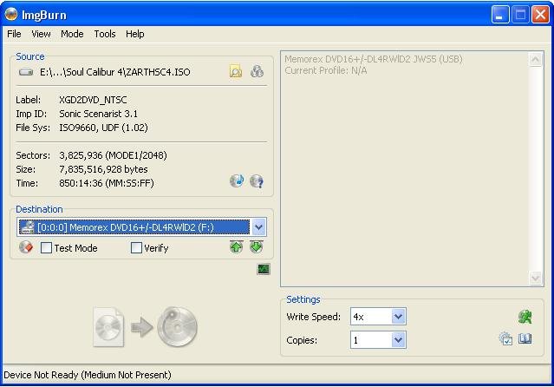Viewport: 554px width, 387px height.
Task: Enable the Test Mode checkbox
Action: pyautogui.click(x=46, y=248)
